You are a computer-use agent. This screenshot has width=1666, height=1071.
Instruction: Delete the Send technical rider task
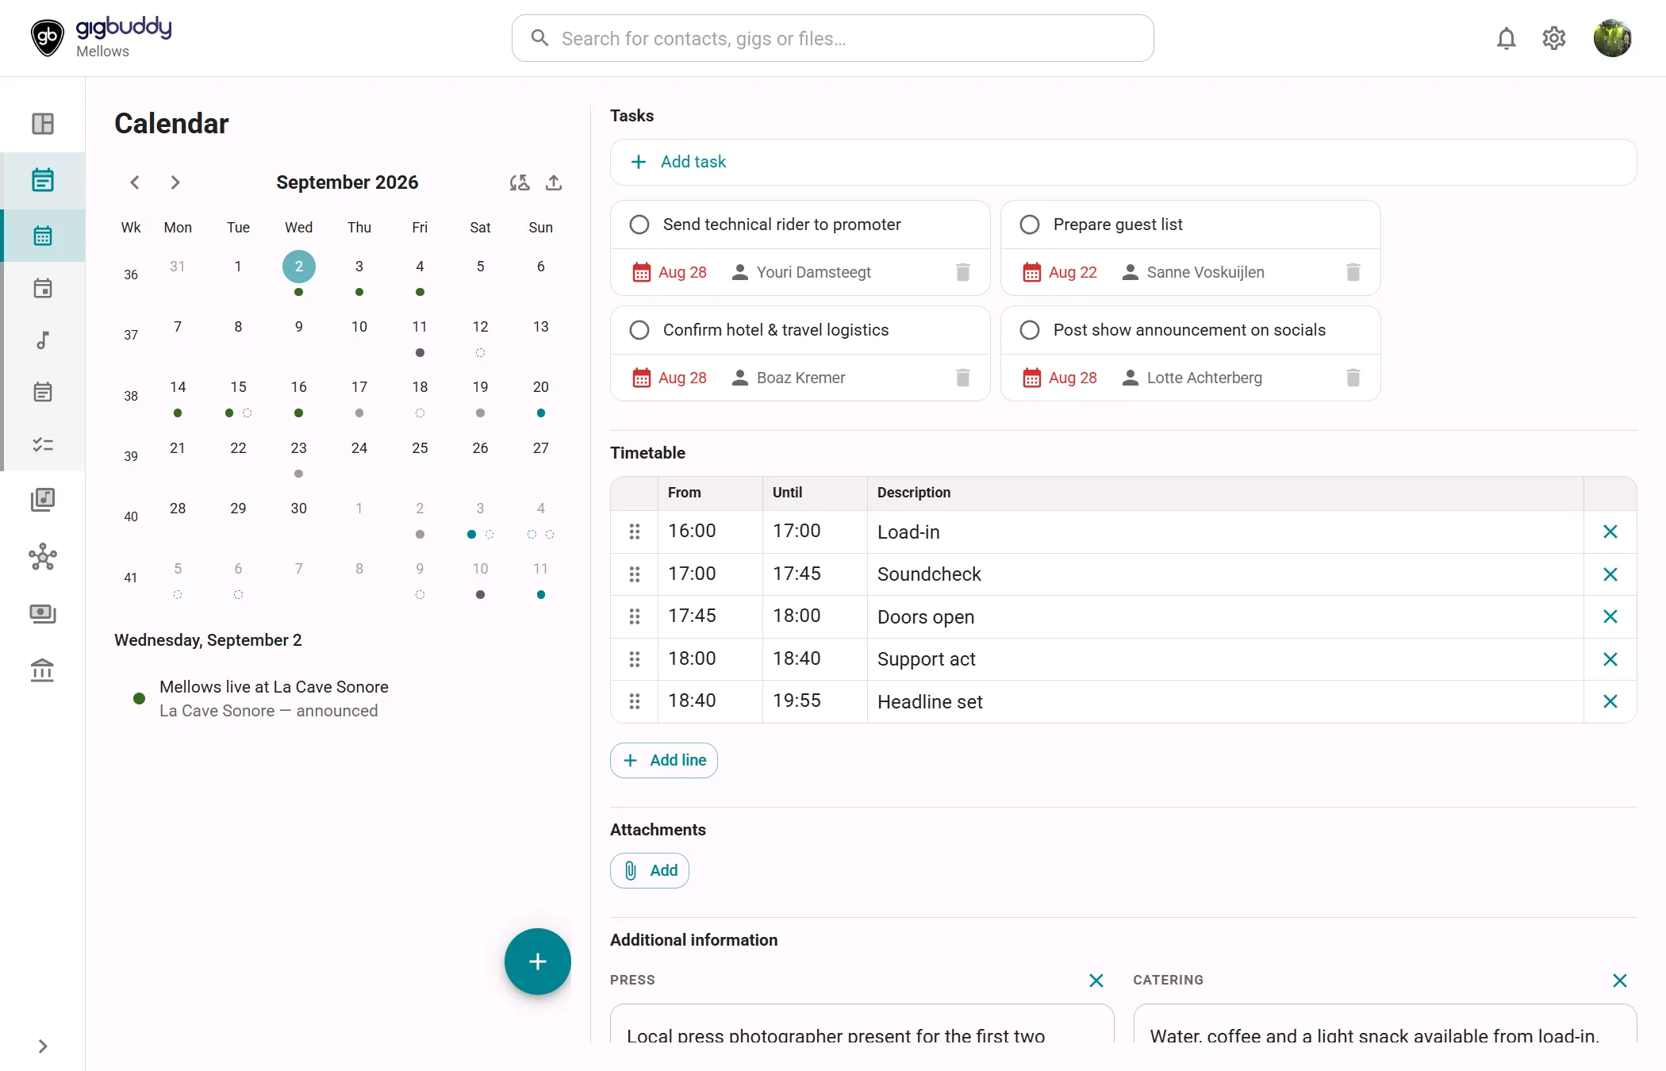963,272
